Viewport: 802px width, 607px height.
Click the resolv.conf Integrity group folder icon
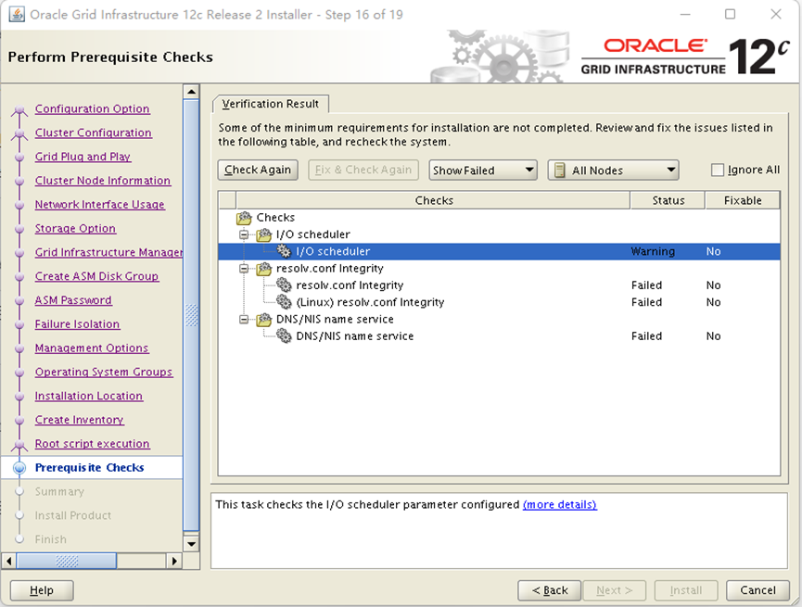click(x=264, y=269)
